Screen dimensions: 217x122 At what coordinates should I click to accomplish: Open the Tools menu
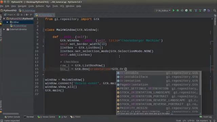(55, 6)
